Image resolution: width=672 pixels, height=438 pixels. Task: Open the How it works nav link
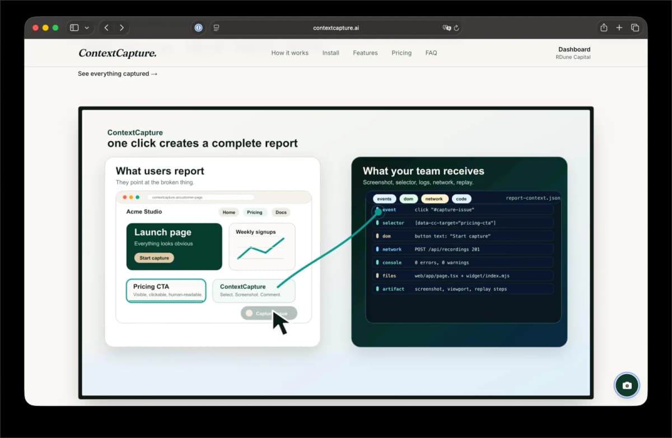point(290,53)
